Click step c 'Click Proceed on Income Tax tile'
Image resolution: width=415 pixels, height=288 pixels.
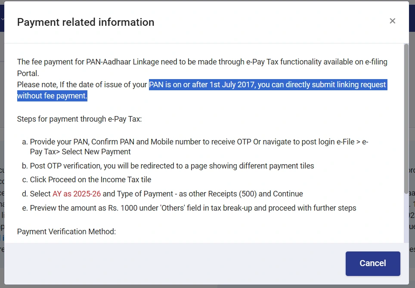pos(90,180)
